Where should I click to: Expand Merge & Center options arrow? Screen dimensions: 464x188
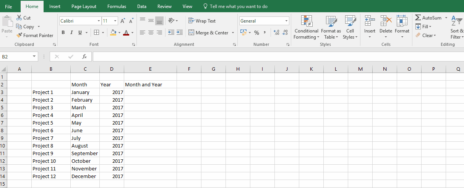pyautogui.click(x=233, y=33)
